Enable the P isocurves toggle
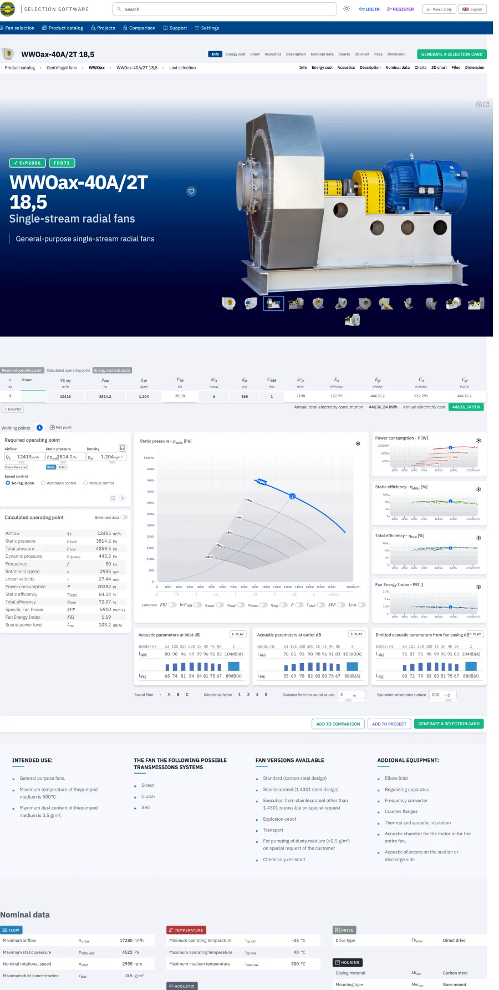The height and width of the screenshot is (990, 499). coord(300,605)
